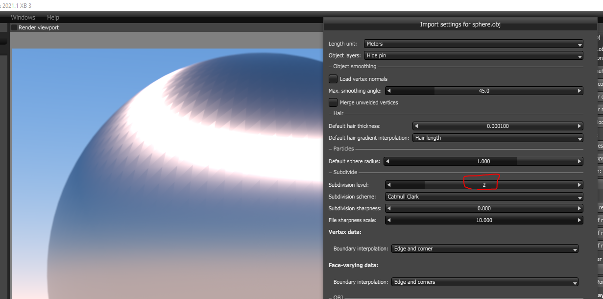
Task: Decrease Subdivision sharpness with left arrow
Action: 388,208
